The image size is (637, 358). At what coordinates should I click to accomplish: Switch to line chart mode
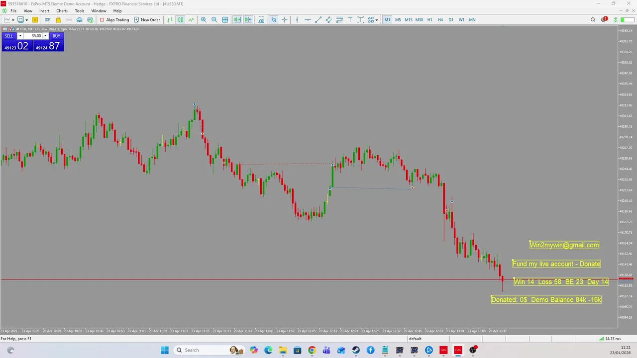pyautogui.click(x=191, y=20)
